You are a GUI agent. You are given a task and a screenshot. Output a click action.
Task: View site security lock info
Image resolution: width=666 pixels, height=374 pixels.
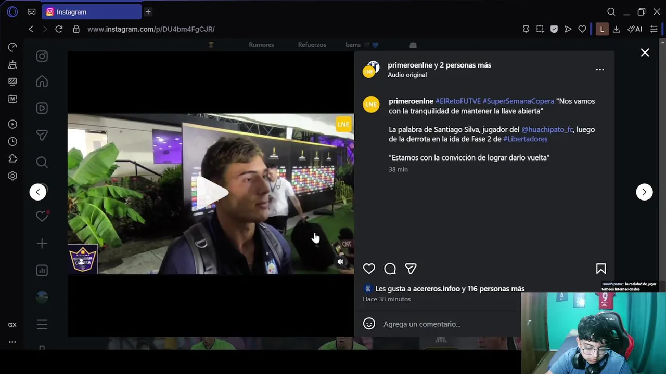pyautogui.click(x=76, y=29)
